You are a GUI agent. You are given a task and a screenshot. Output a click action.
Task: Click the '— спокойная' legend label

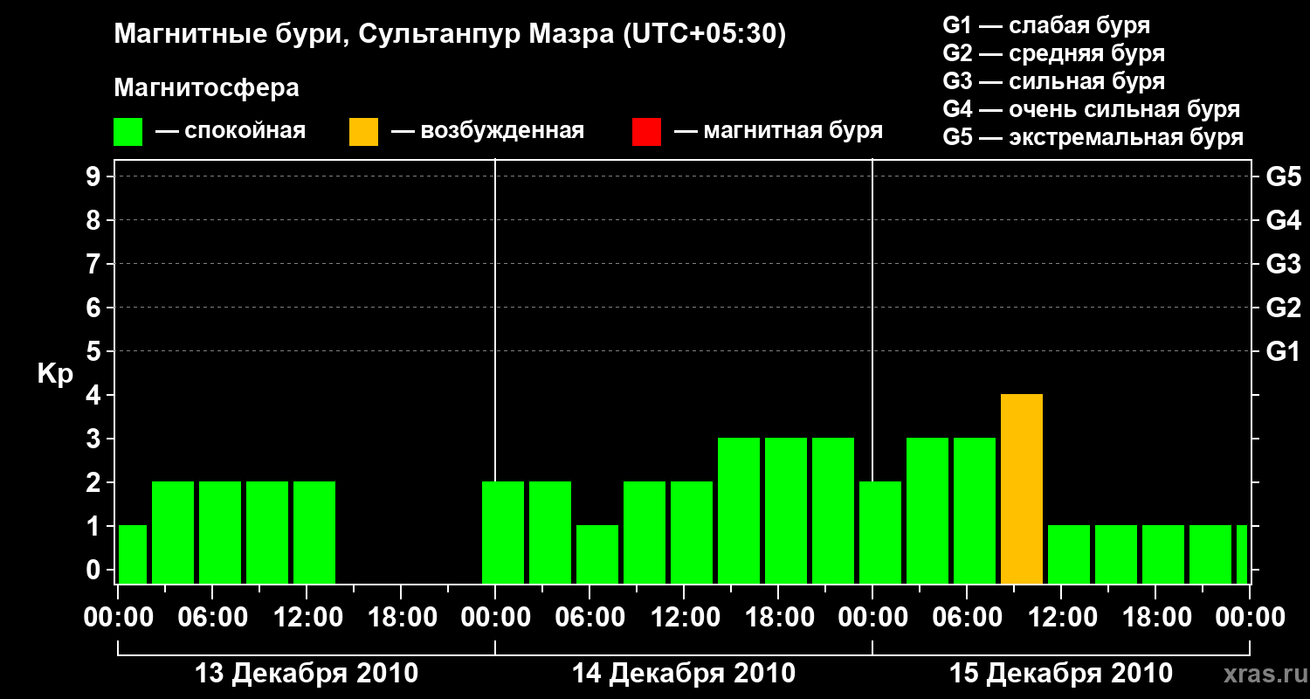point(231,132)
